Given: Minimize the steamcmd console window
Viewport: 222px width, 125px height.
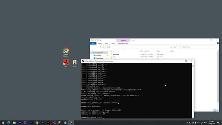Looking at the screenshot, I should point(181,61).
